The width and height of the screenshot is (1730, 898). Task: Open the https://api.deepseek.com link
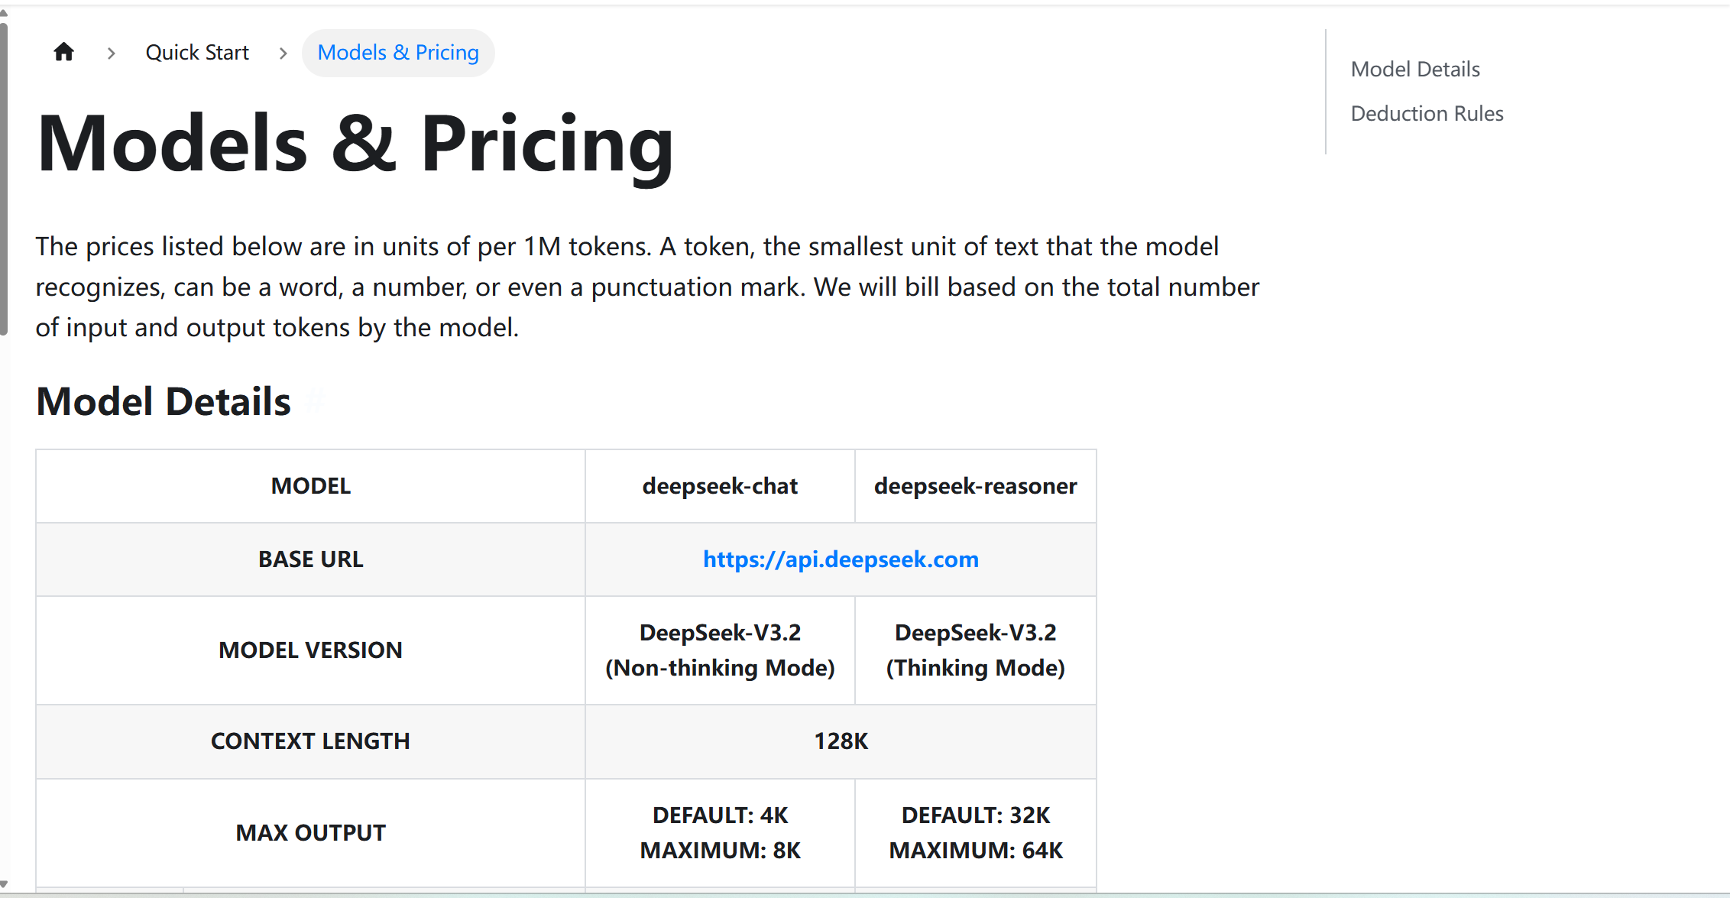[x=841, y=559]
